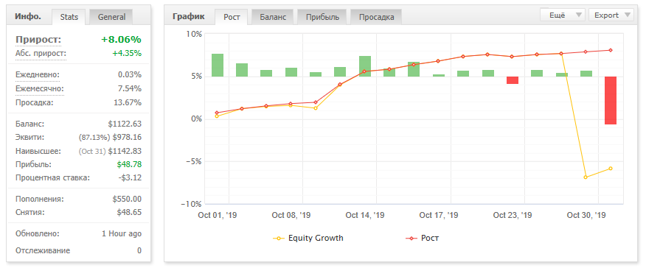Open the Баланс chart tab
The width and height of the screenshot is (646, 268).
[x=273, y=17]
